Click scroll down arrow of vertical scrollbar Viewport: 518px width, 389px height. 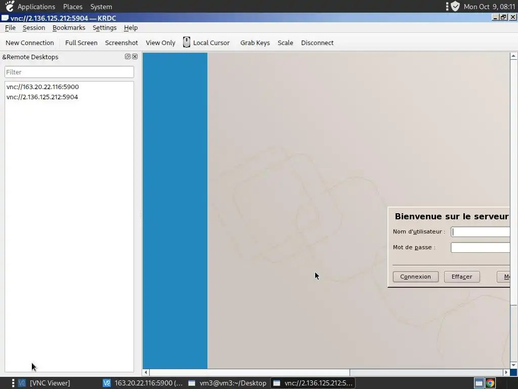tap(513, 365)
